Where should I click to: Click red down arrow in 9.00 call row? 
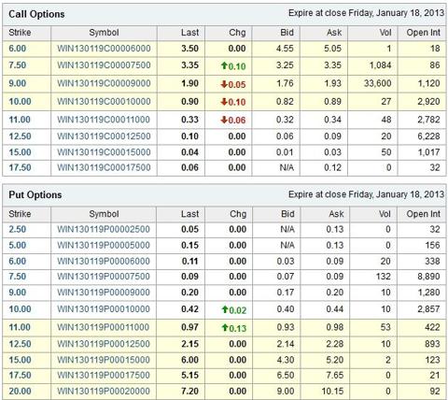[x=224, y=84]
